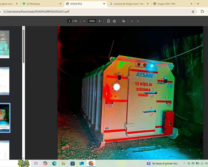The width and height of the screenshot is (208, 167).
Task: Open the 'Se lanza el primer trá...' news widget
Action: (x=163, y=163)
